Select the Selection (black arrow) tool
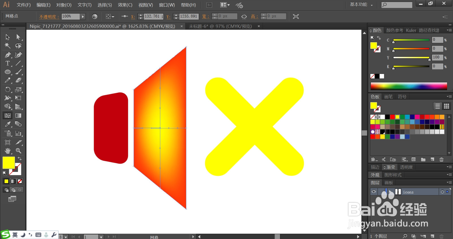This screenshot has height=239, width=453. (x=8, y=37)
